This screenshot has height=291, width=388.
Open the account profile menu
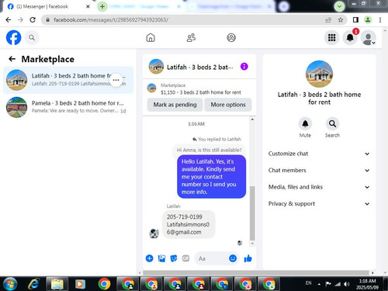point(368,38)
